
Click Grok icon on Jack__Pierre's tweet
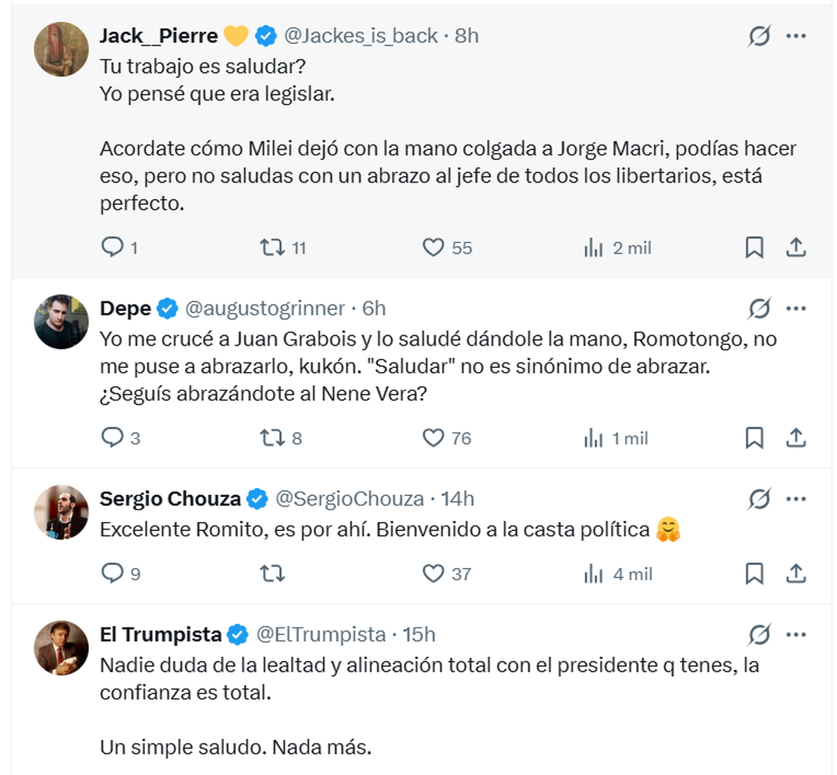click(x=759, y=36)
